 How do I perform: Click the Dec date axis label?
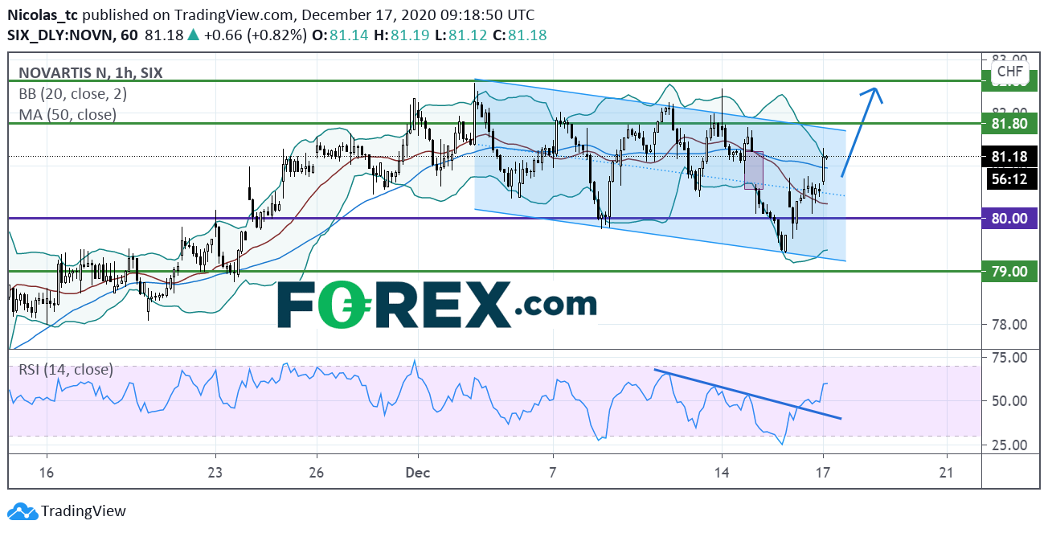(x=417, y=472)
